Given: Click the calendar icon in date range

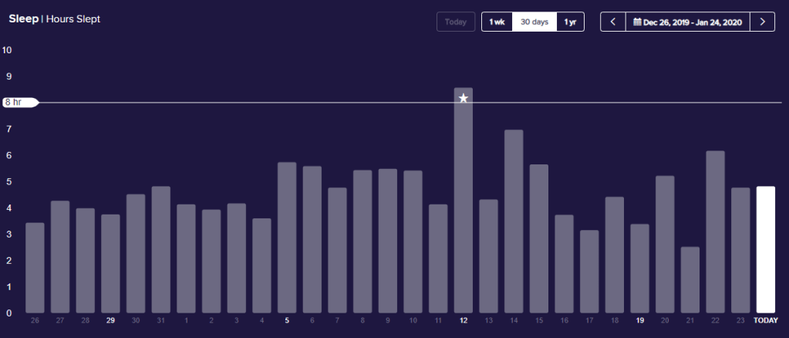Looking at the screenshot, I should 637,22.
